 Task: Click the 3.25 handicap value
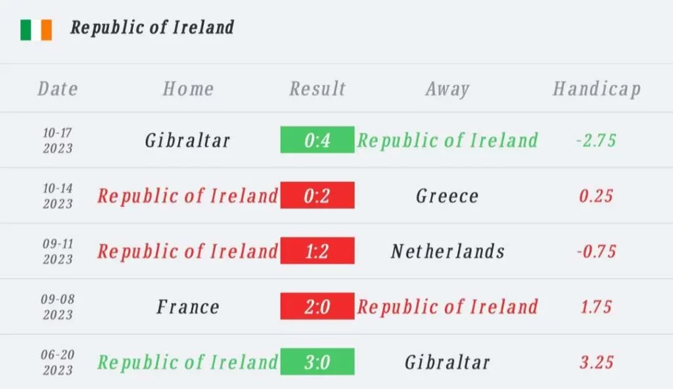pyautogui.click(x=596, y=362)
